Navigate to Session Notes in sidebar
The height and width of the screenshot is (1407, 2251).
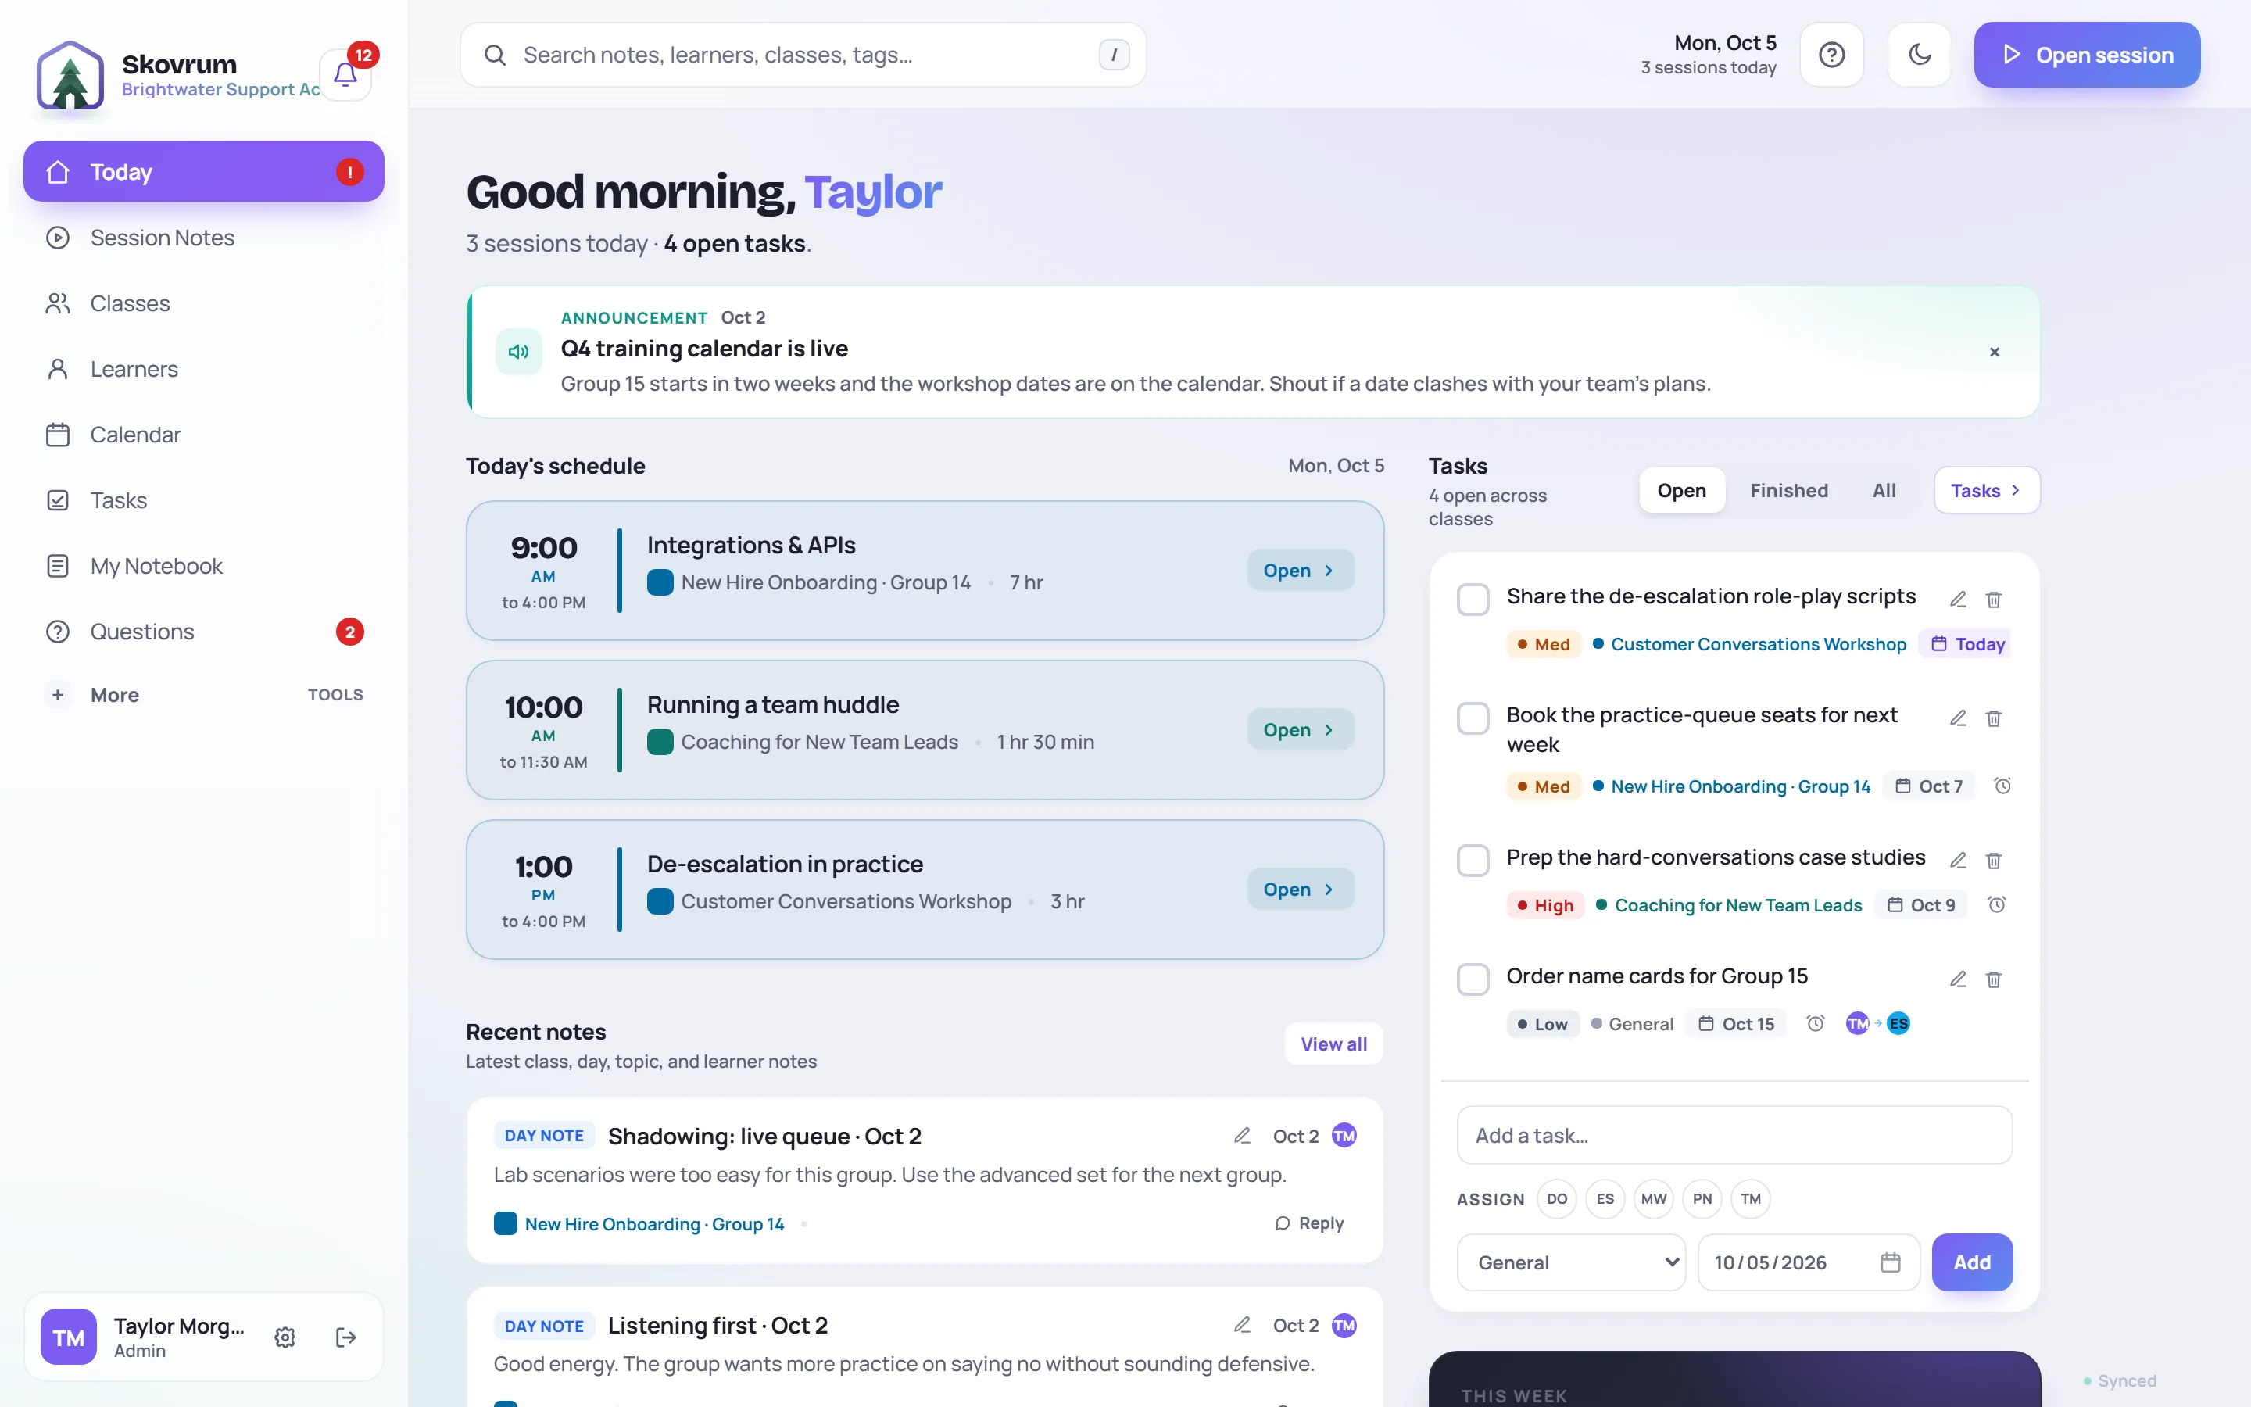pyautogui.click(x=204, y=238)
